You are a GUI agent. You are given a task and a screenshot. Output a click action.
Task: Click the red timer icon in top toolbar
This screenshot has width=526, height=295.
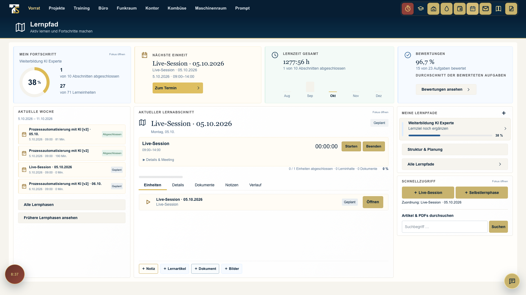point(408,9)
